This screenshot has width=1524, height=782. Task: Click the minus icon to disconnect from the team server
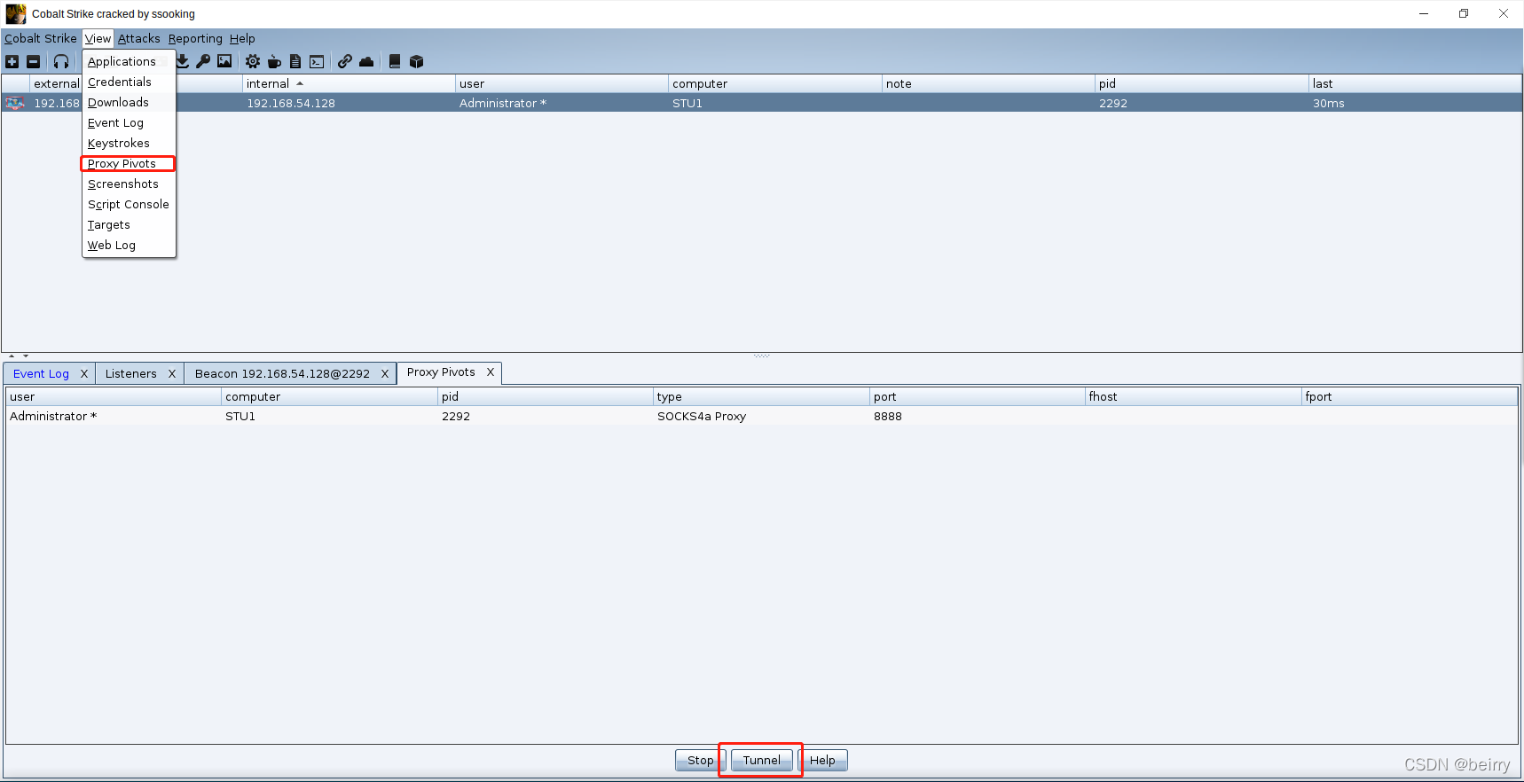(34, 61)
